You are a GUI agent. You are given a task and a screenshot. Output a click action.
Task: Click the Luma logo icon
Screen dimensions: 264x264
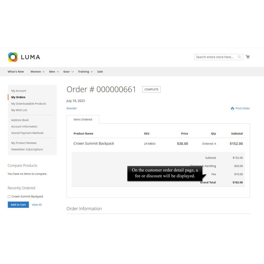click(x=13, y=57)
